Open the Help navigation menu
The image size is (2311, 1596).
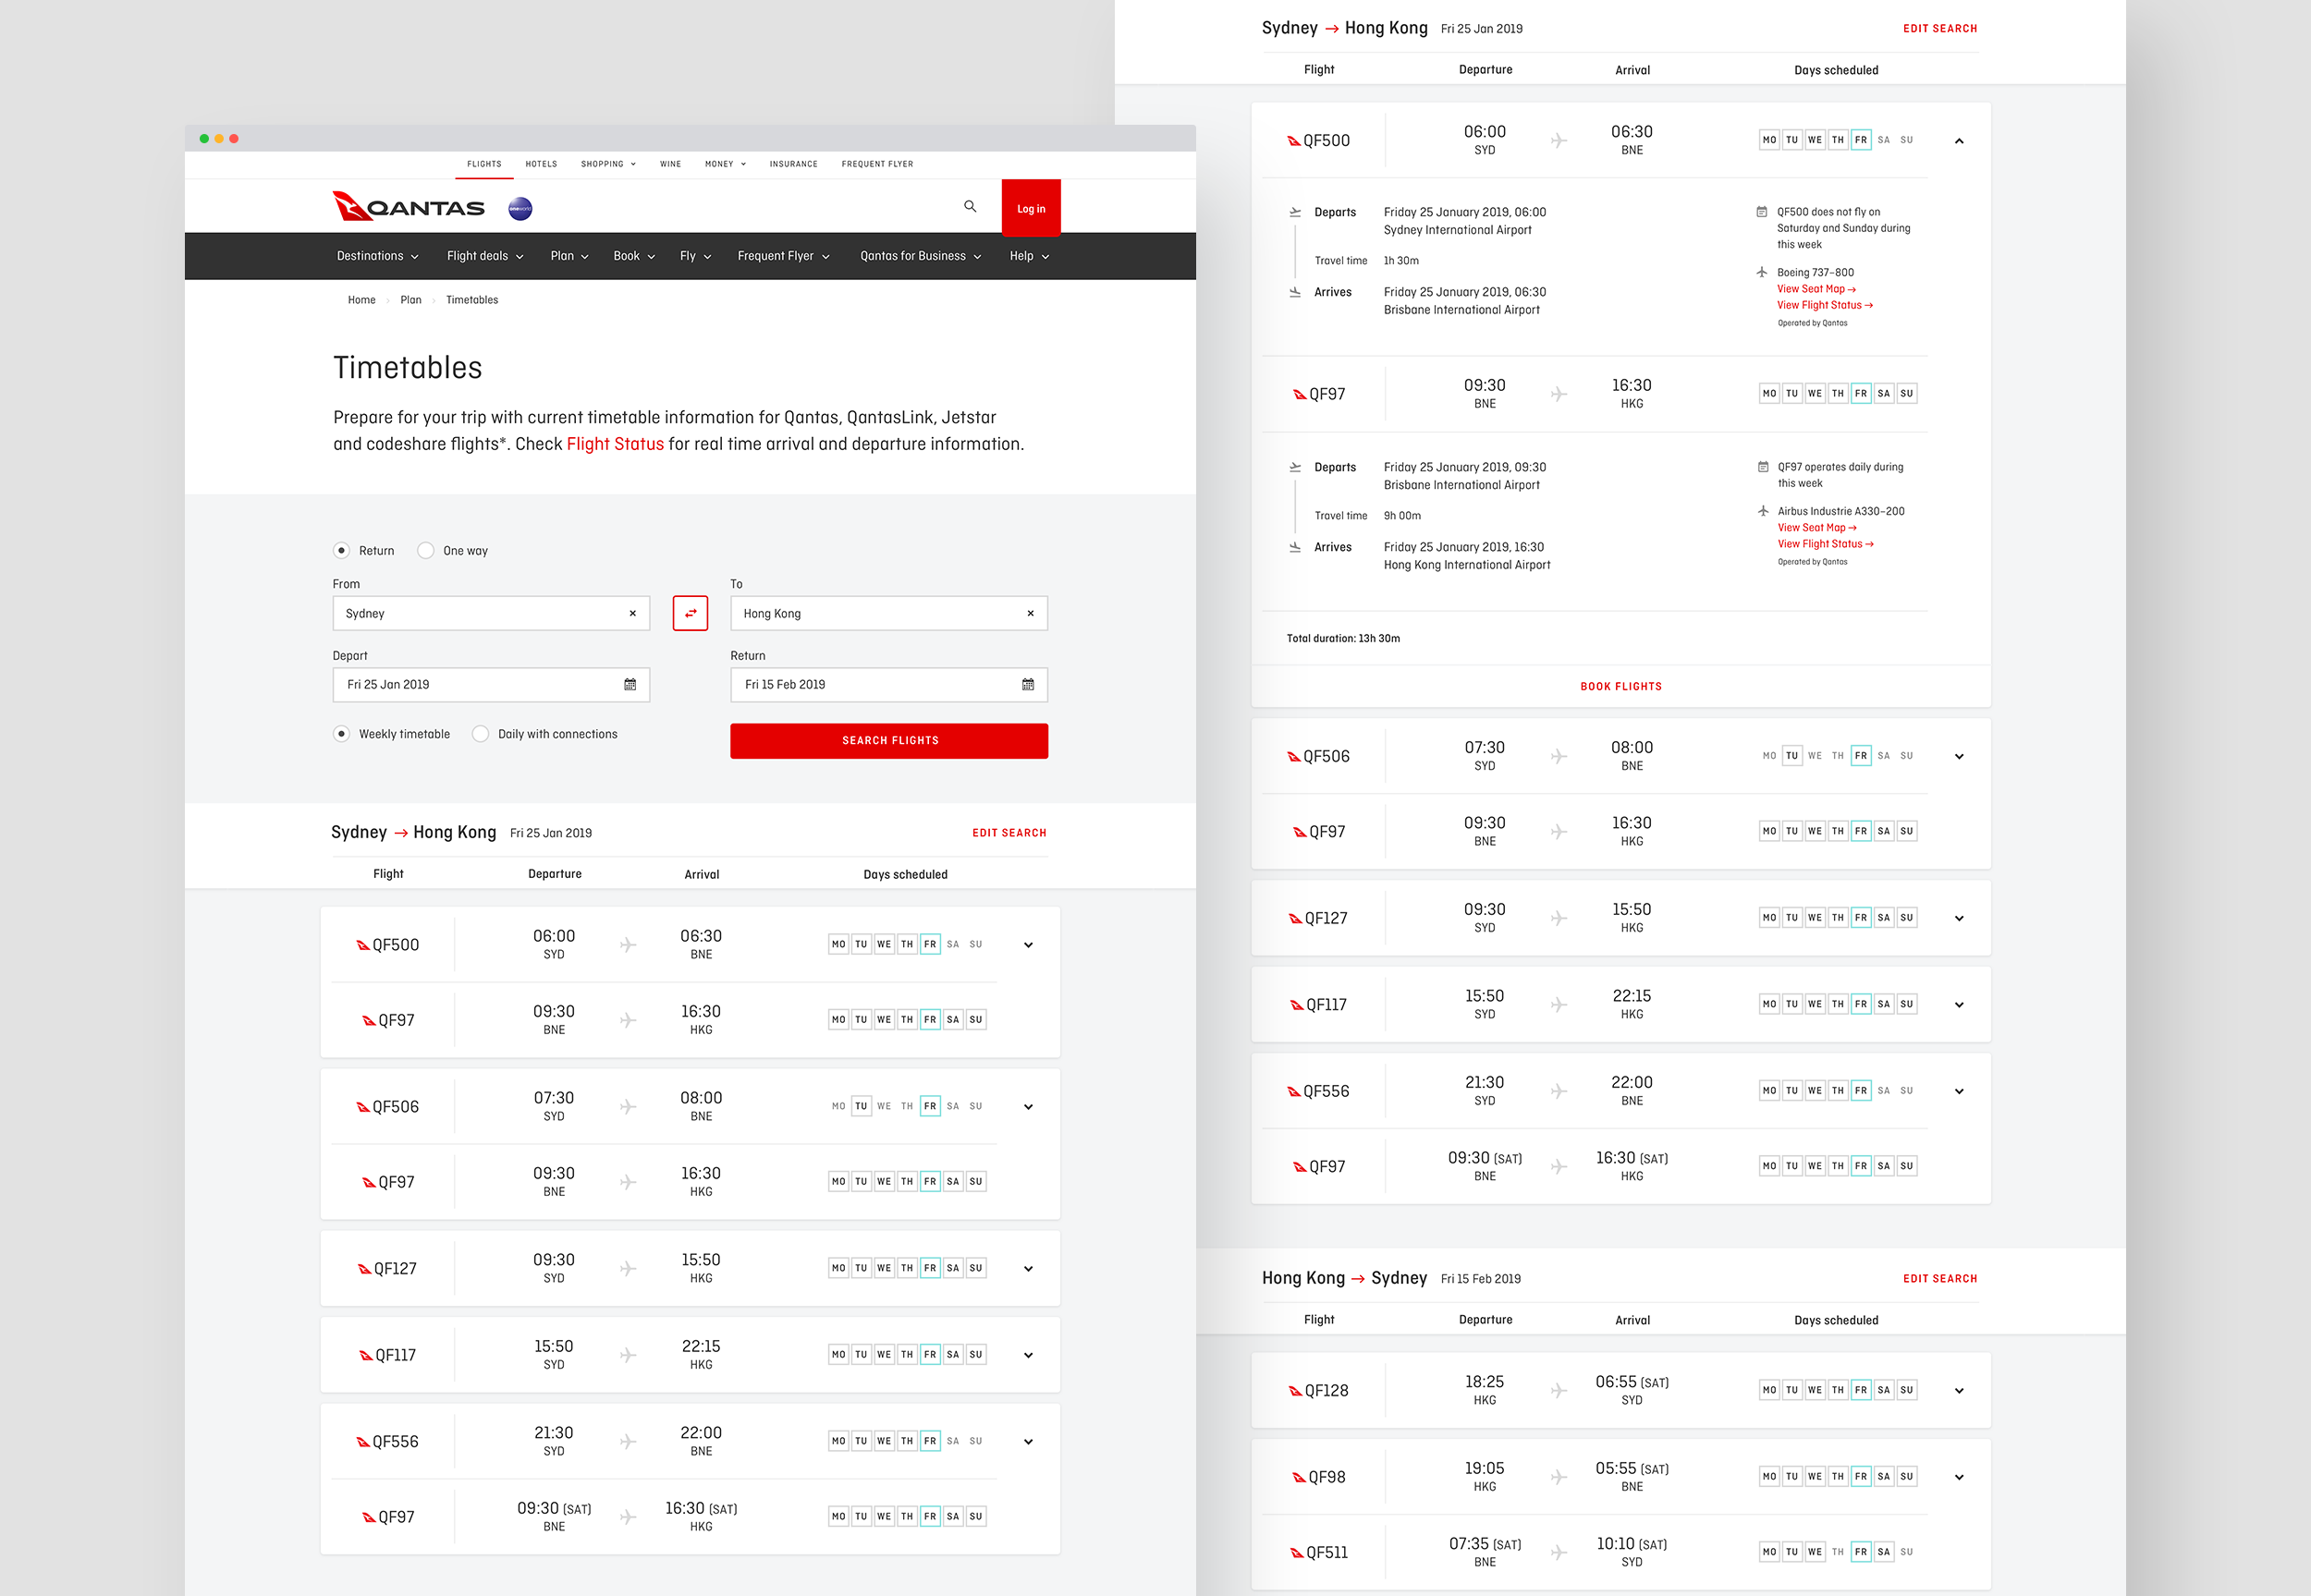(1029, 256)
